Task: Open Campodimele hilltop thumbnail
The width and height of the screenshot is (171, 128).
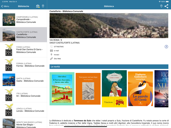Action: [9, 19]
